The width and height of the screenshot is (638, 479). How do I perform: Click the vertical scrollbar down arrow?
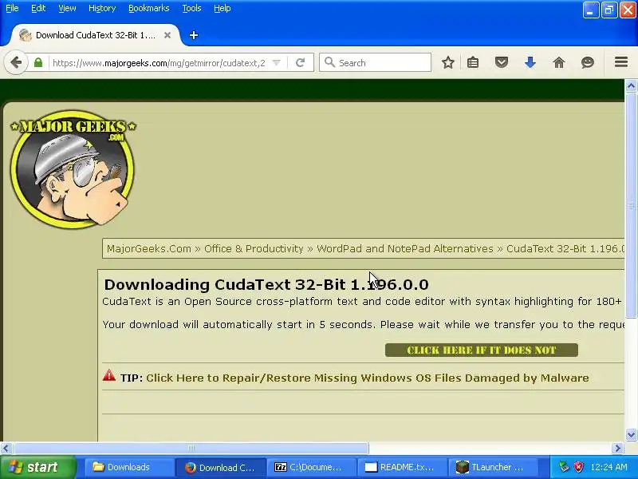[x=631, y=434]
